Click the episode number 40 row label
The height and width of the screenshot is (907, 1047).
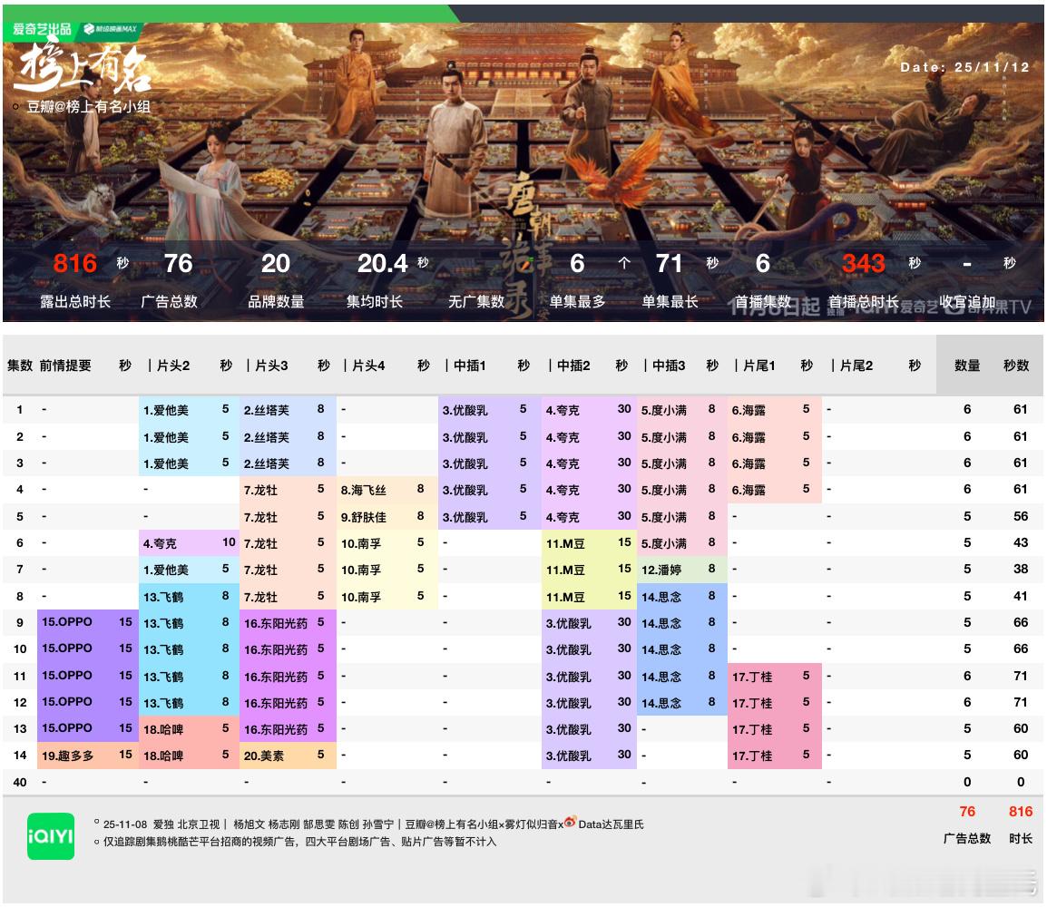pyautogui.click(x=20, y=782)
